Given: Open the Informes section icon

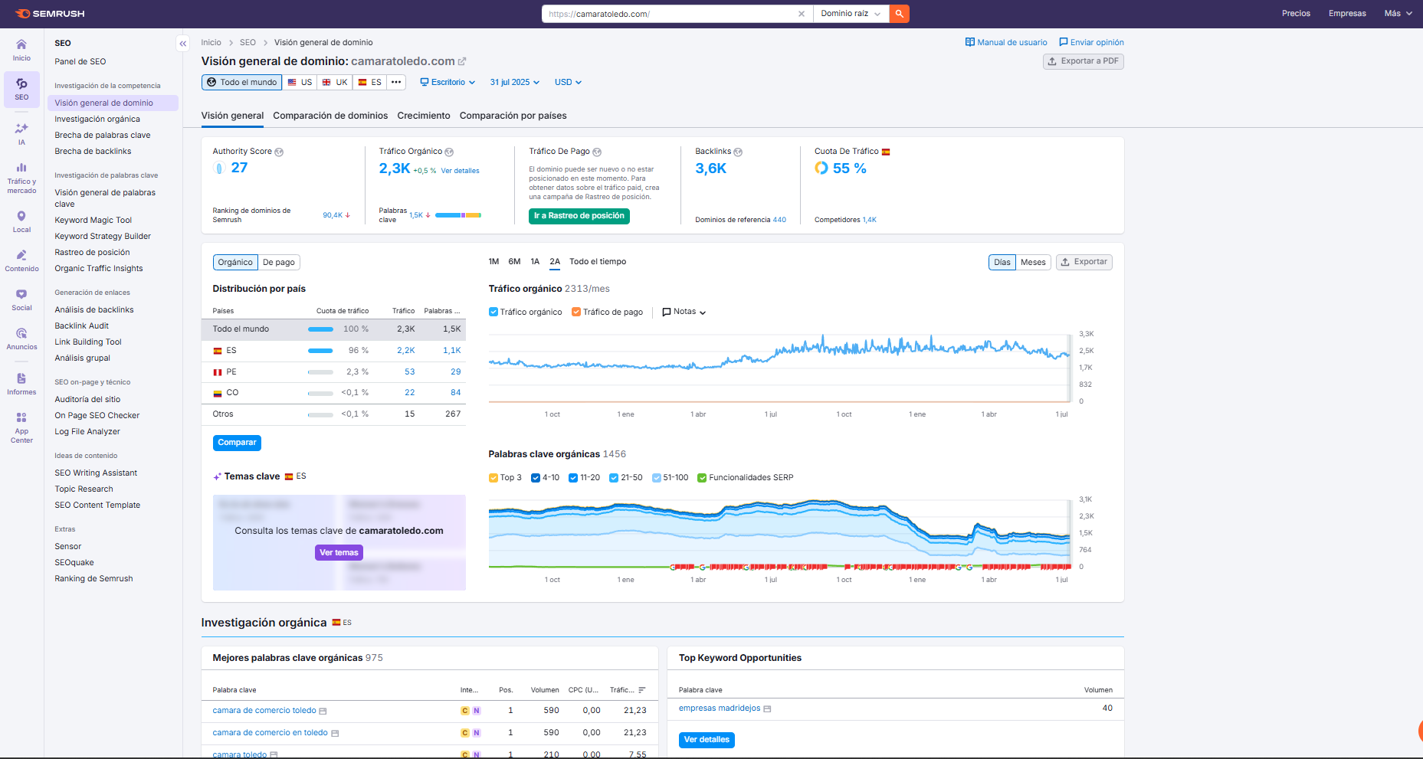Looking at the screenshot, I should pyautogui.click(x=21, y=384).
